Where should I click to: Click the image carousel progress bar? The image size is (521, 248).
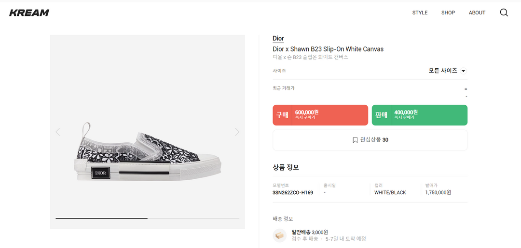(x=147, y=218)
